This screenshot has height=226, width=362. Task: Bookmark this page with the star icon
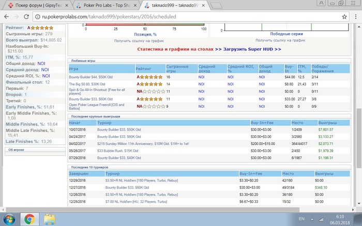tap(344, 16)
